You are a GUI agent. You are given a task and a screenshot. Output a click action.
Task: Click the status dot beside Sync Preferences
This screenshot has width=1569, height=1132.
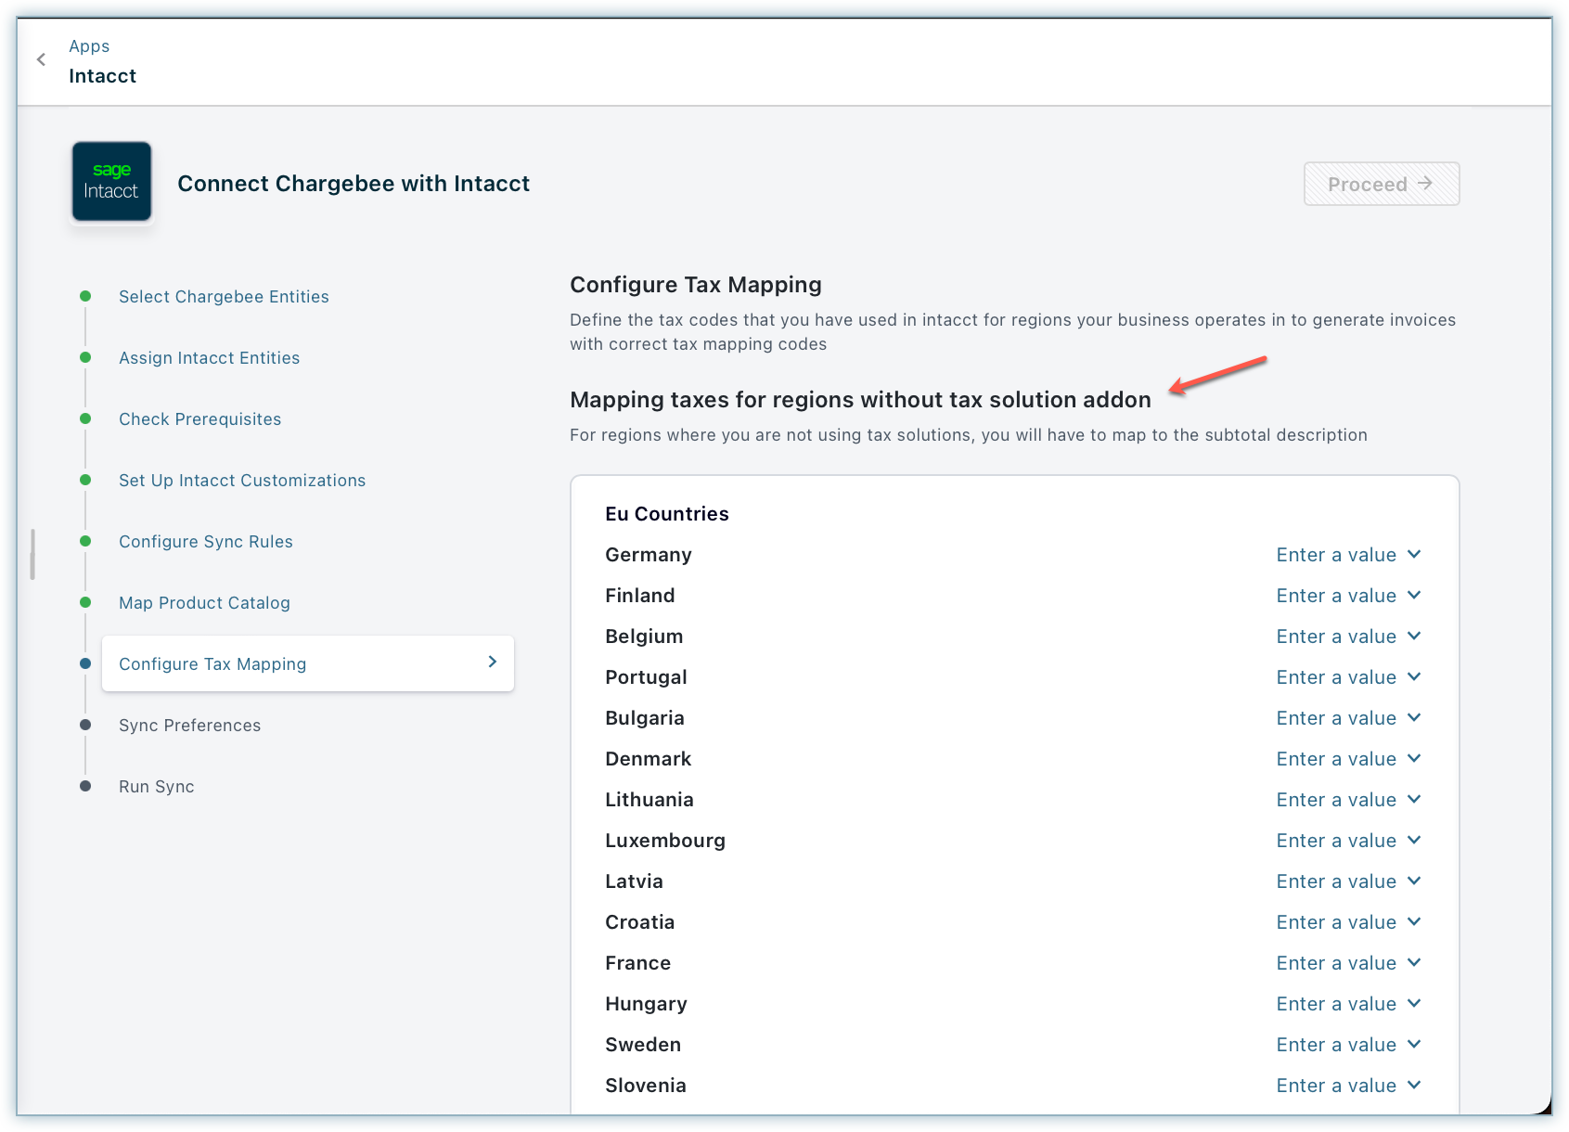click(x=85, y=726)
